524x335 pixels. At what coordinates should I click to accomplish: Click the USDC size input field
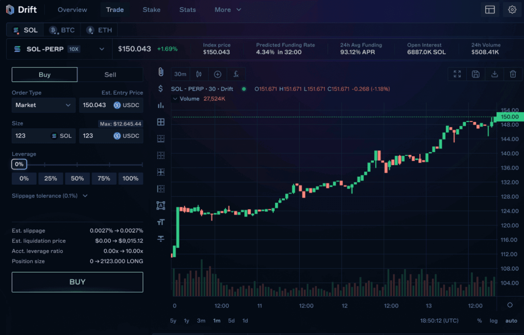point(111,136)
